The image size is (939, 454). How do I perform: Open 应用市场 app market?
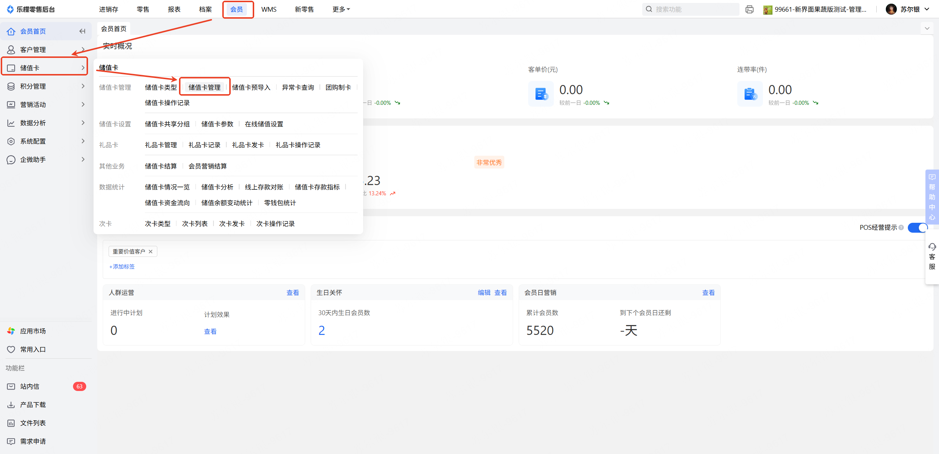[33, 331]
